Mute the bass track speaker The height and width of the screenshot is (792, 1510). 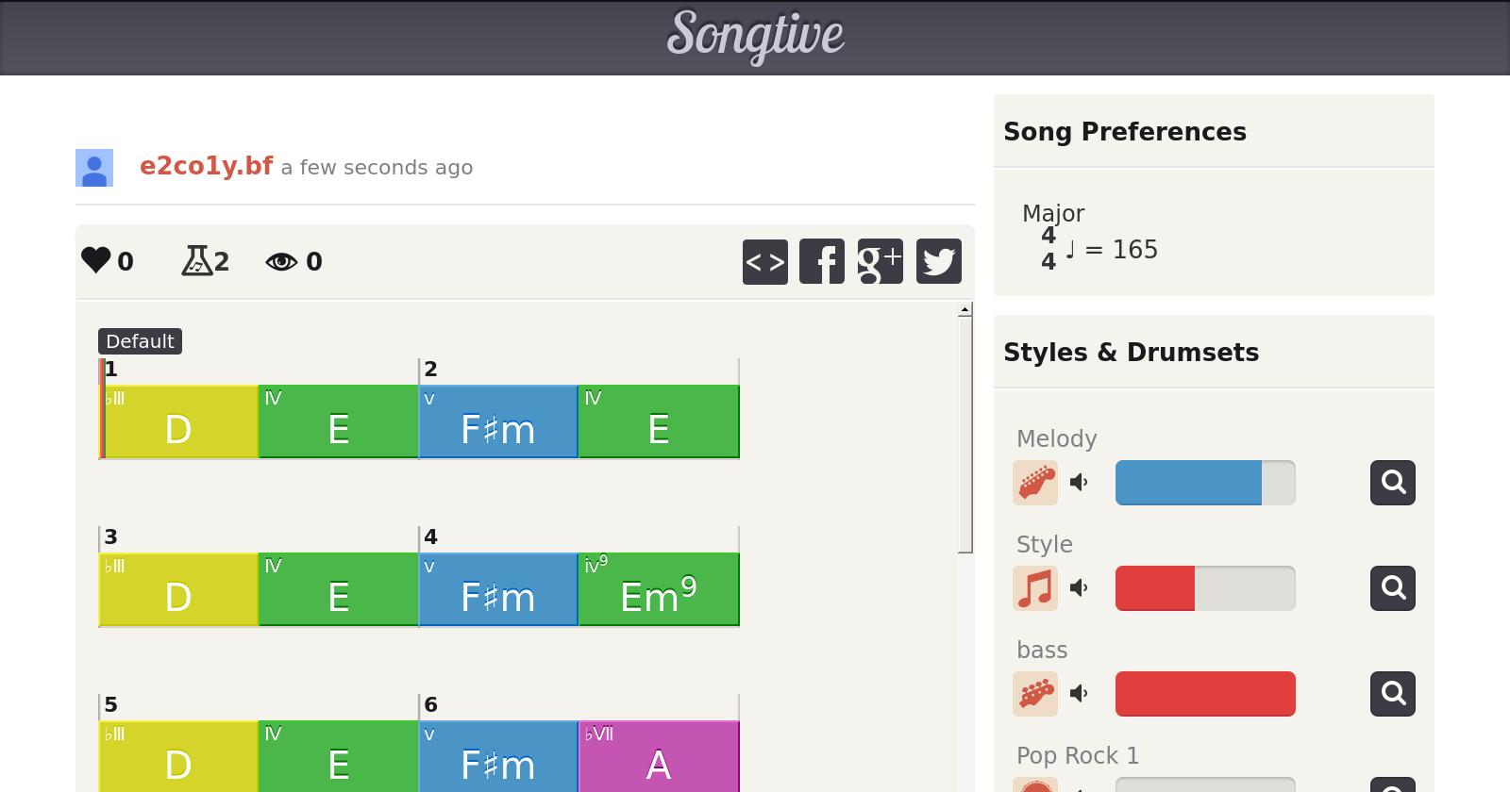1079,694
